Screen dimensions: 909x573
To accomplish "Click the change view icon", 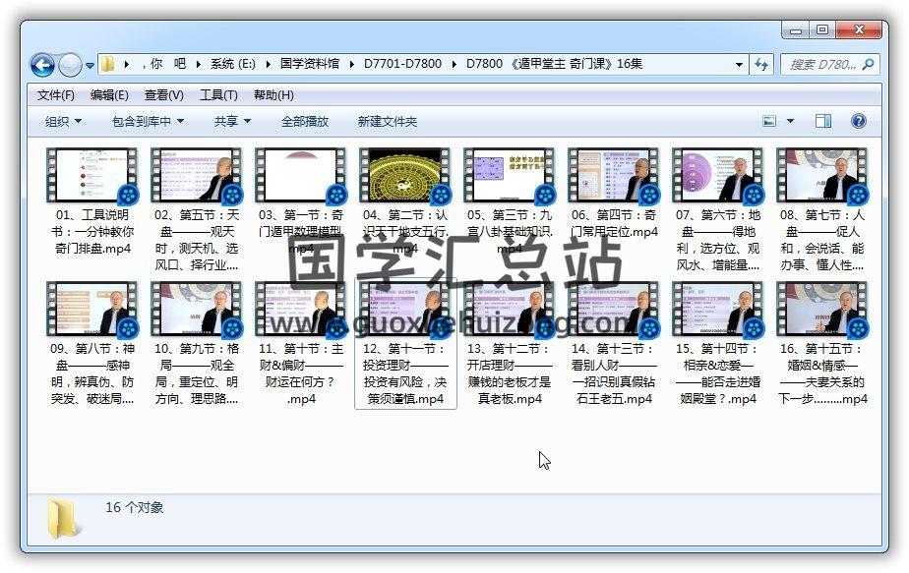I will [x=769, y=121].
